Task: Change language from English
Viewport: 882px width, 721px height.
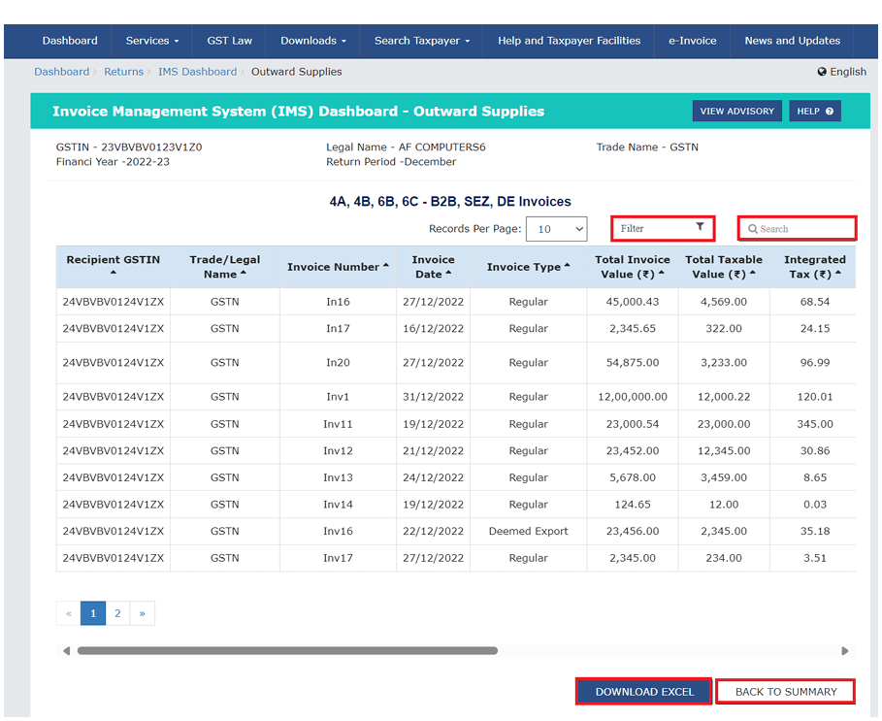Action: coord(841,72)
